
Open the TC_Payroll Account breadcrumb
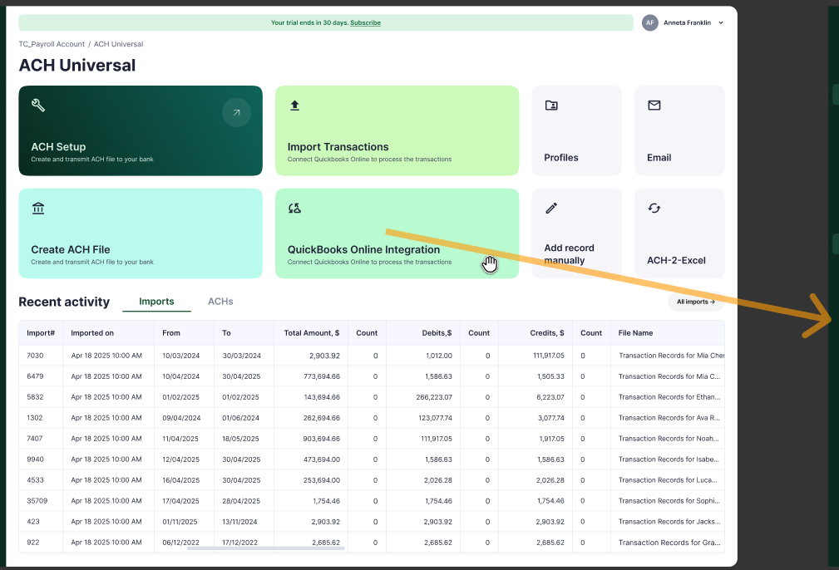click(x=52, y=44)
